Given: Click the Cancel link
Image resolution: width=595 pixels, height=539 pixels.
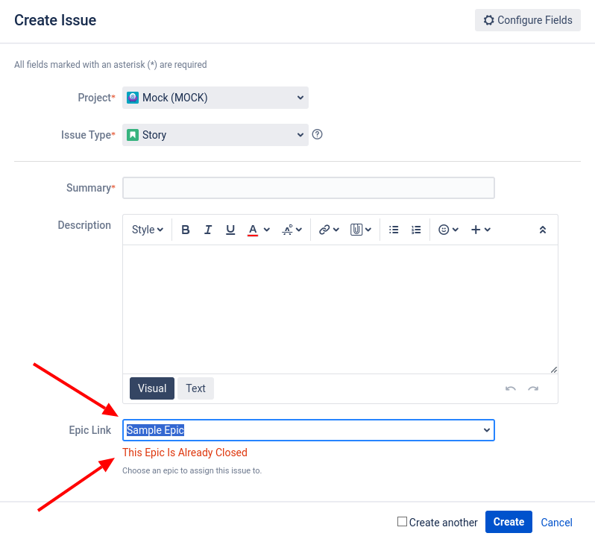Looking at the screenshot, I should 556,523.
